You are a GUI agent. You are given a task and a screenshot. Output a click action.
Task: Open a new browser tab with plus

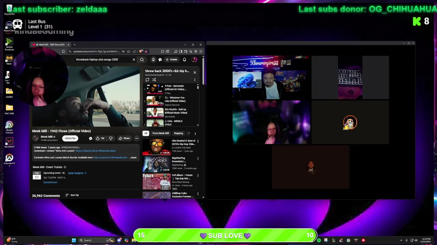tap(74, 45)
